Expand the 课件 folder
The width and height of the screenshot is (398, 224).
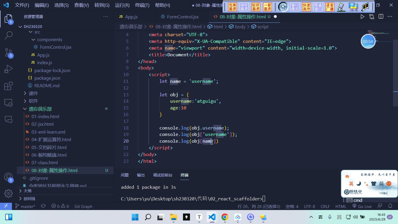[33, 93]
